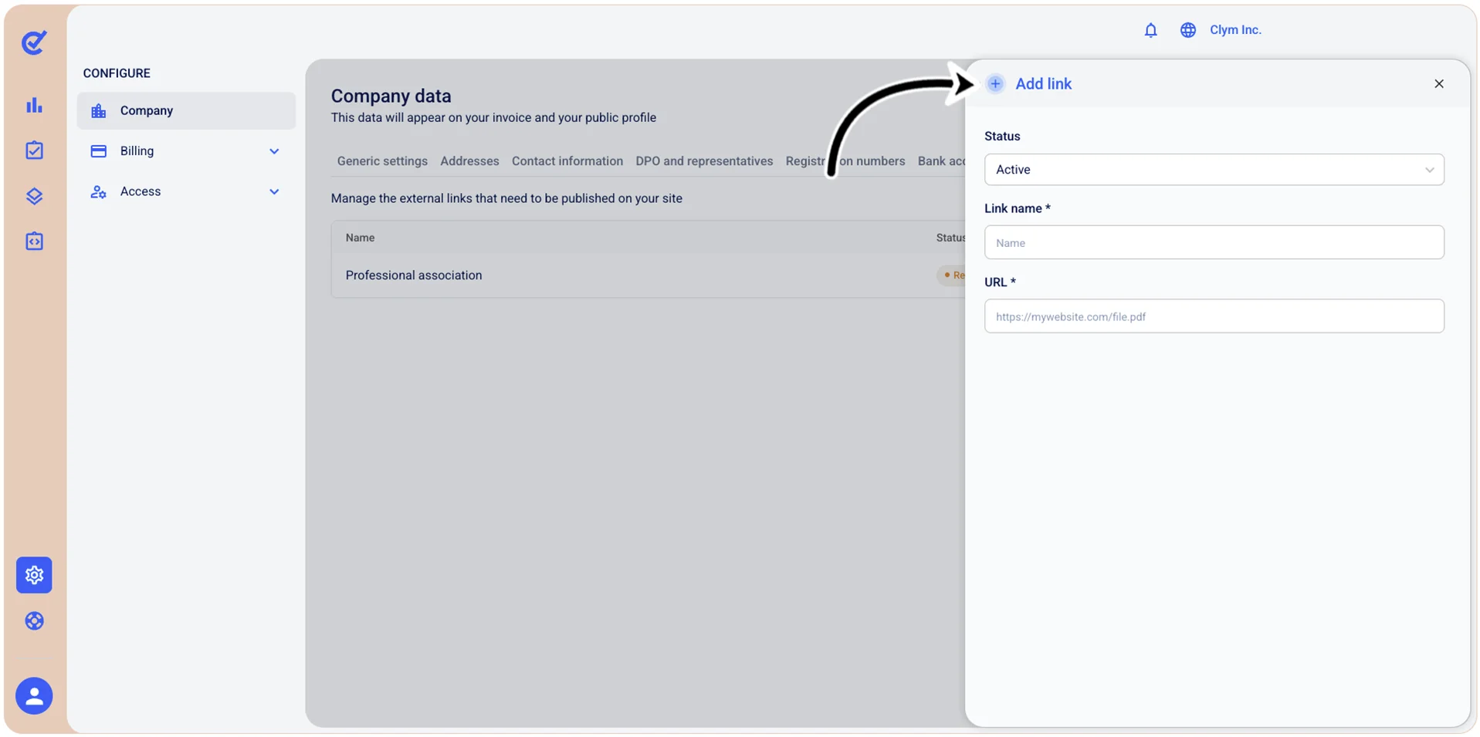Image resolution: width=1480 pixels, height=737 pixels.
Task: Open the user profile avatar icon
Action: (34, 696)
